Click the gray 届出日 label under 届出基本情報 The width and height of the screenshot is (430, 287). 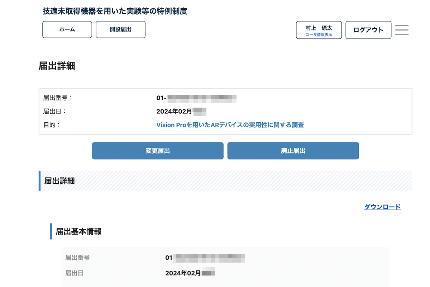click(74, 273)
